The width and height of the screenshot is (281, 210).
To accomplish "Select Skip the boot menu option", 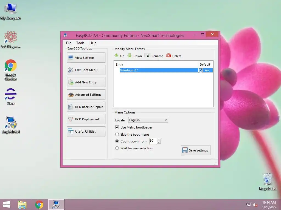I will click(x=117, y=134).
